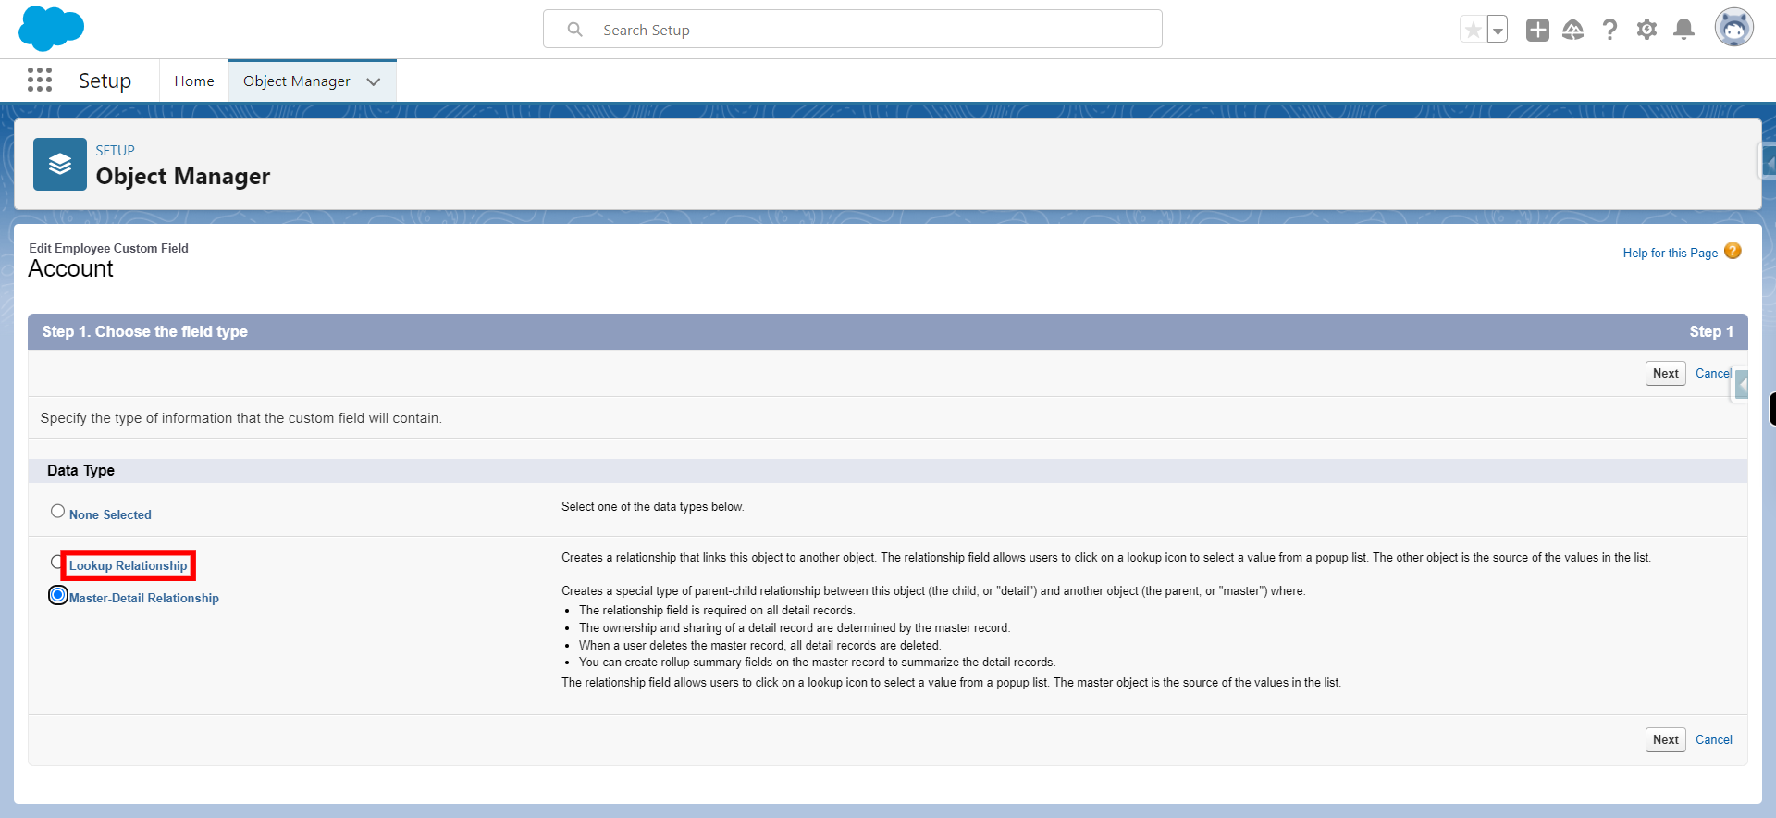Click the Master-Detail Relationship label
1776x818 pixels.
[144, 598]
